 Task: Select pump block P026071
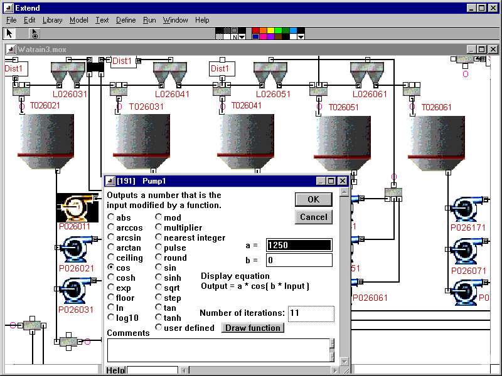[x=468, y=251]
